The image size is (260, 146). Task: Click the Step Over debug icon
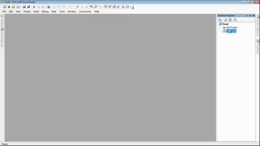coord(95,7)
